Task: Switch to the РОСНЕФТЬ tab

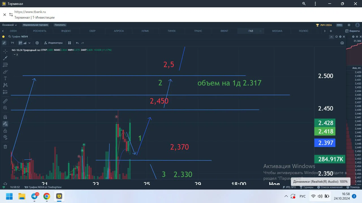Action: tap(40, 31)
